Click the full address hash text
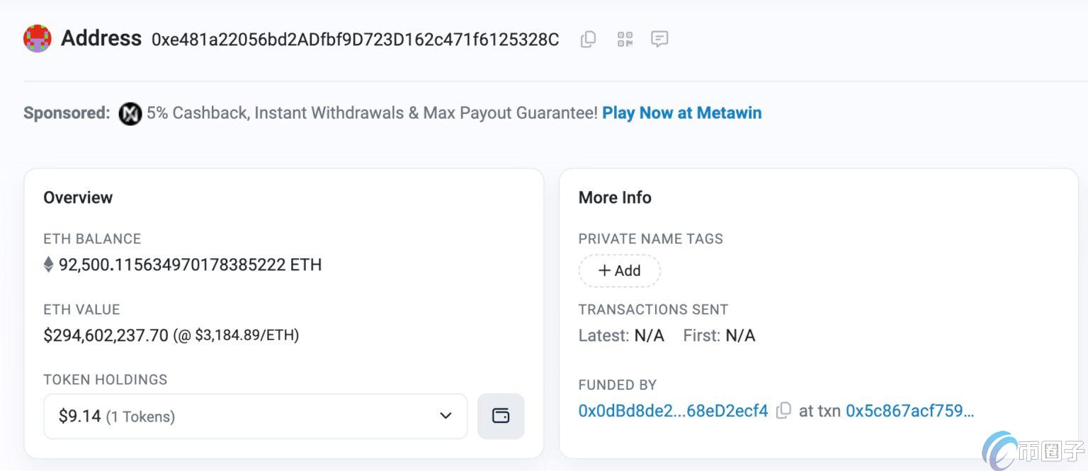 [355, 40]
